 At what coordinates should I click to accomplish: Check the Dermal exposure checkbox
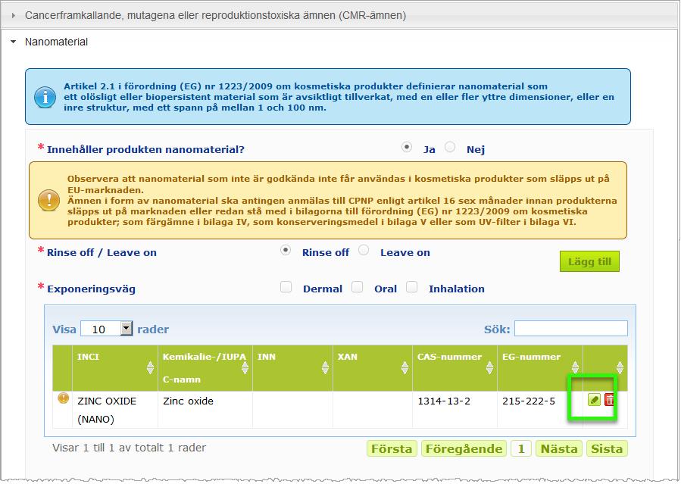(286, 287)
